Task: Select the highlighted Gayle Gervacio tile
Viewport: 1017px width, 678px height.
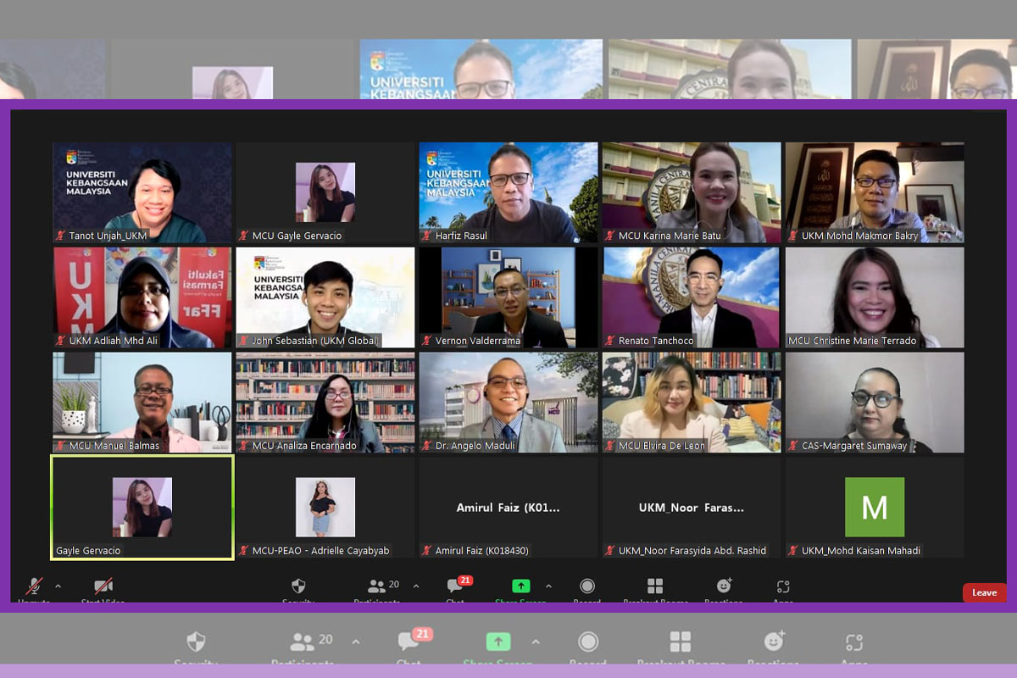Action: point(142,507)
